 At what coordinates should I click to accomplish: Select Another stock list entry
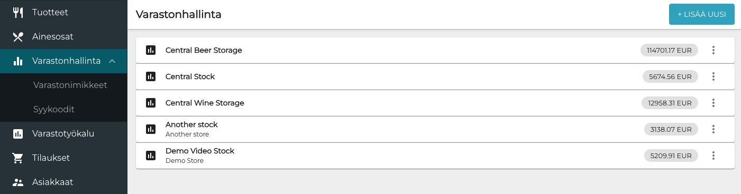435,129
